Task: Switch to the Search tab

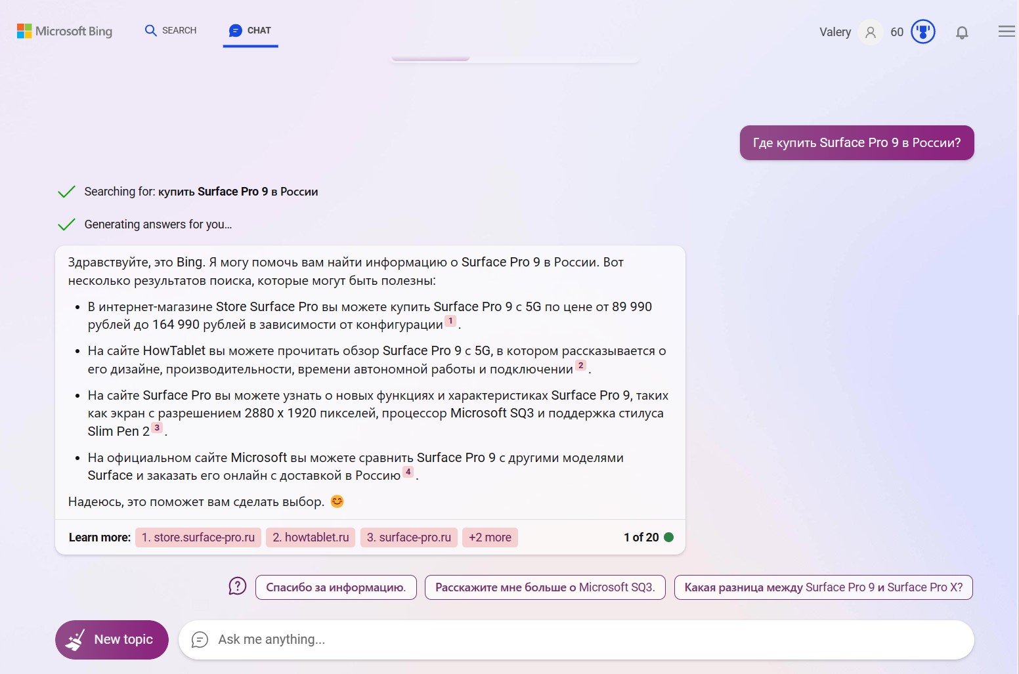Action: click(171, 30)
